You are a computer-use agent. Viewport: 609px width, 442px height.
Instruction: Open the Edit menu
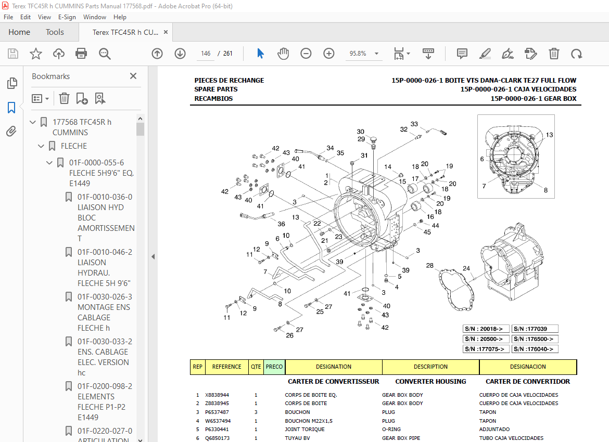tap(26, 17)
